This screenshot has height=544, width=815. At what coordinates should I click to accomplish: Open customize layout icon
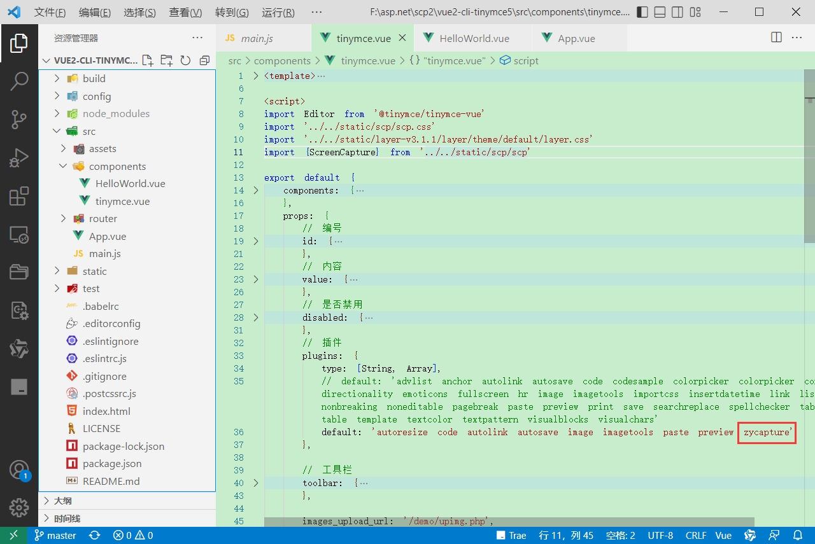(695, 12)
